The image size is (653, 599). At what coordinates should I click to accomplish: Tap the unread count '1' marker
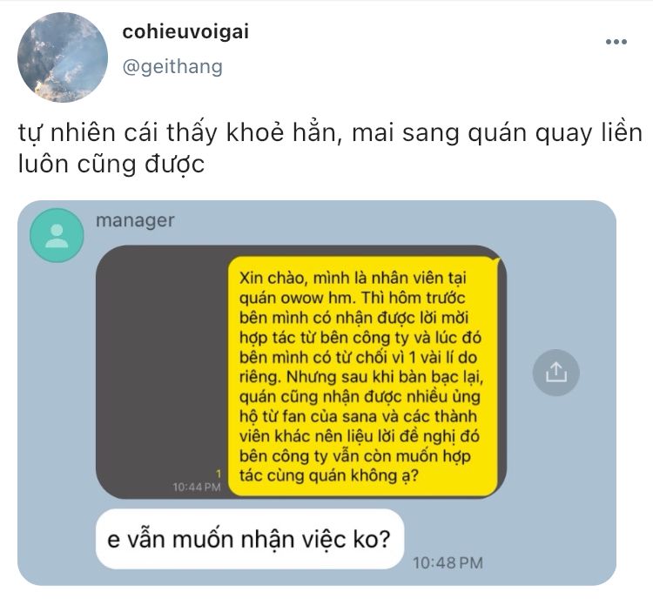tap(219, 474)
